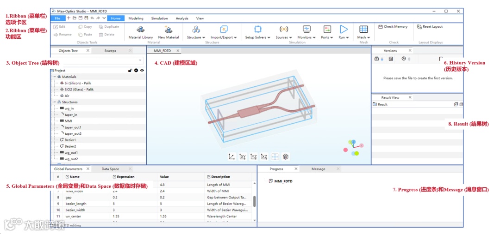Click the bezier_length expression cell
Screen dimensions: 500x234
134,204
